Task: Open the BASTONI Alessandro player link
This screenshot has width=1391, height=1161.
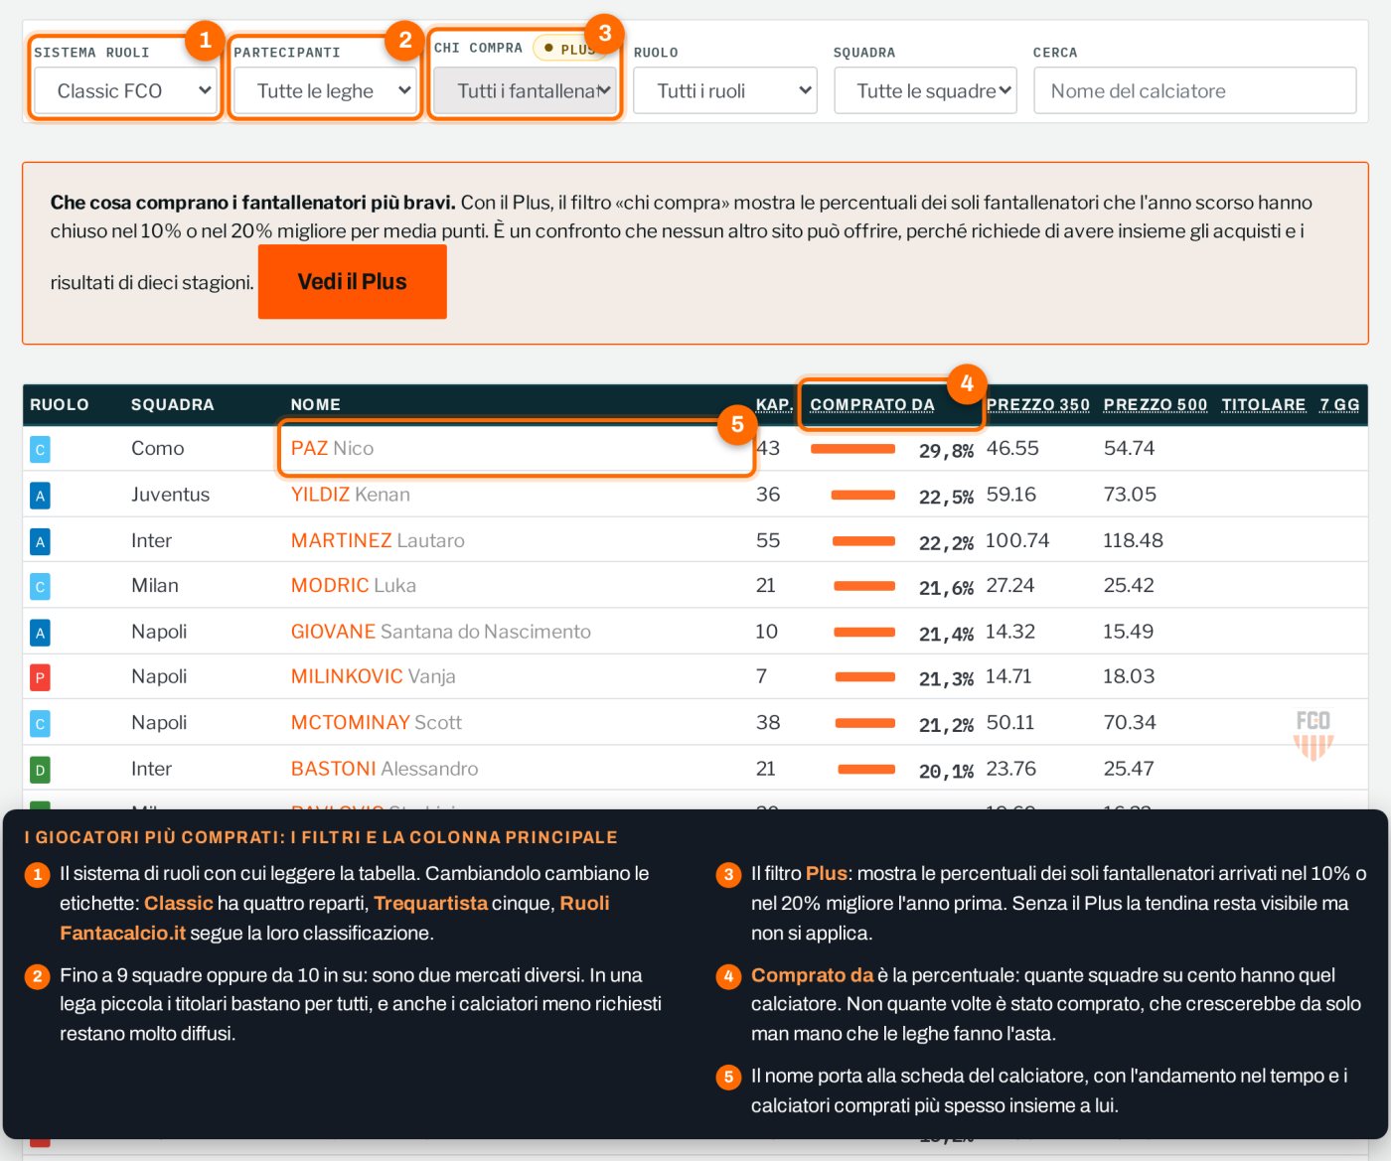Action: point(385,769)
